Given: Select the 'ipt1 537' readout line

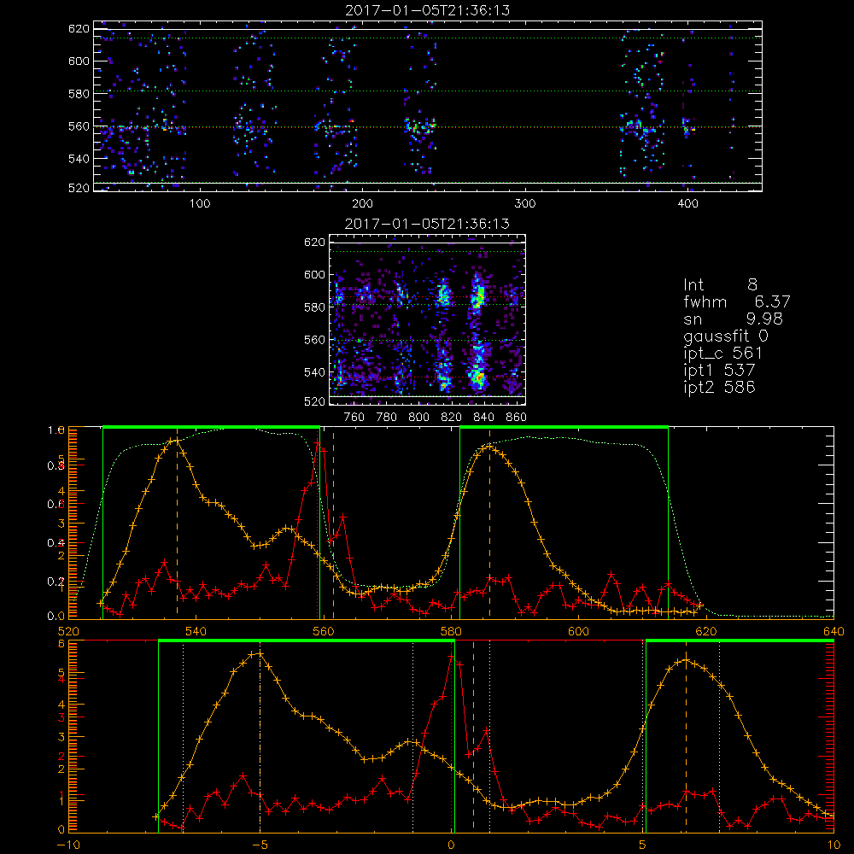Looking at the screenshot, I should 719,371.
